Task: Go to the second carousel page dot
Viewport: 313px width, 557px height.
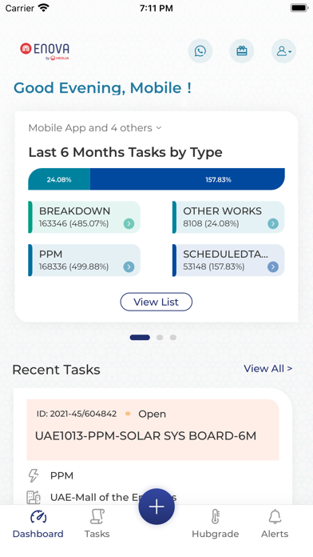Action: coord(160,338)
